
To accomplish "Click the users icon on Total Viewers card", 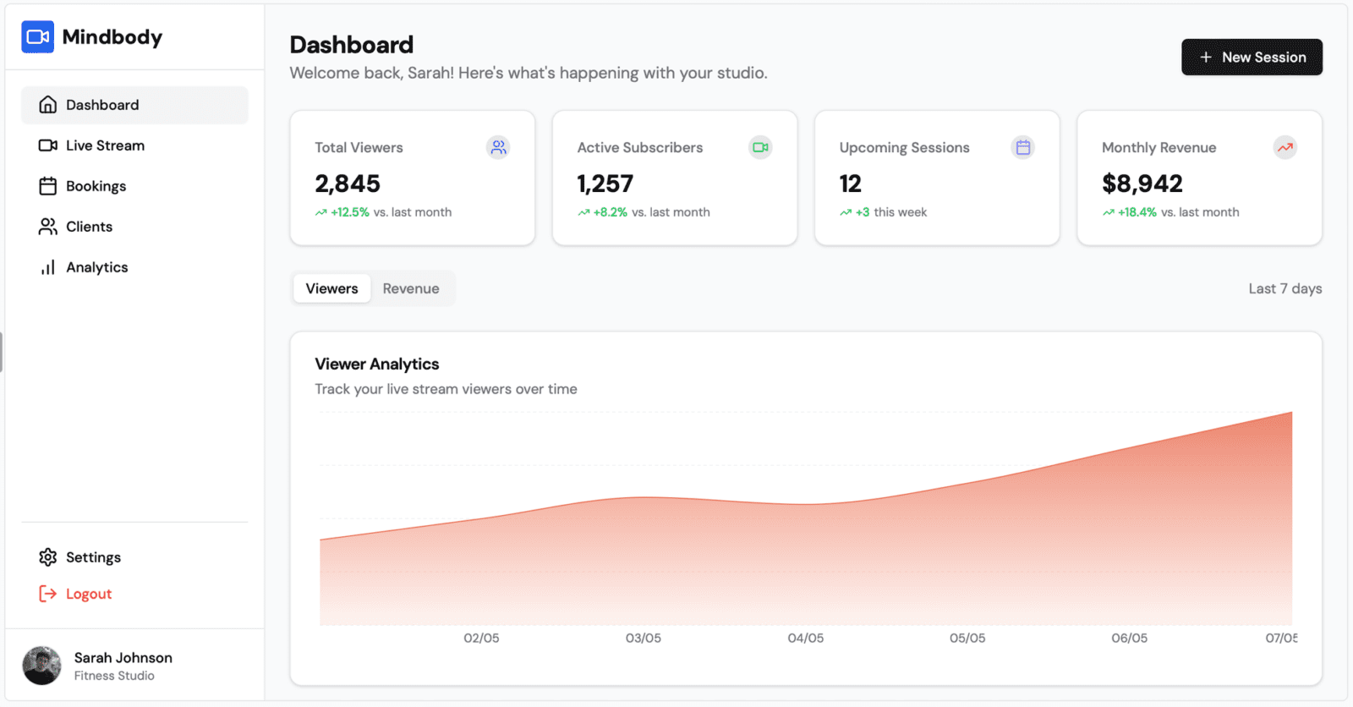I will pos(498,147).
